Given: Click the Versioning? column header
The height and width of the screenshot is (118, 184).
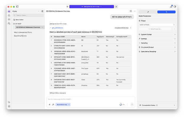Looking at the screenshot, I should coord(110,37).
